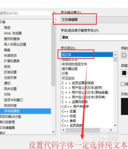Select 同步设置 in the options tree

click(x=10, y=89)
